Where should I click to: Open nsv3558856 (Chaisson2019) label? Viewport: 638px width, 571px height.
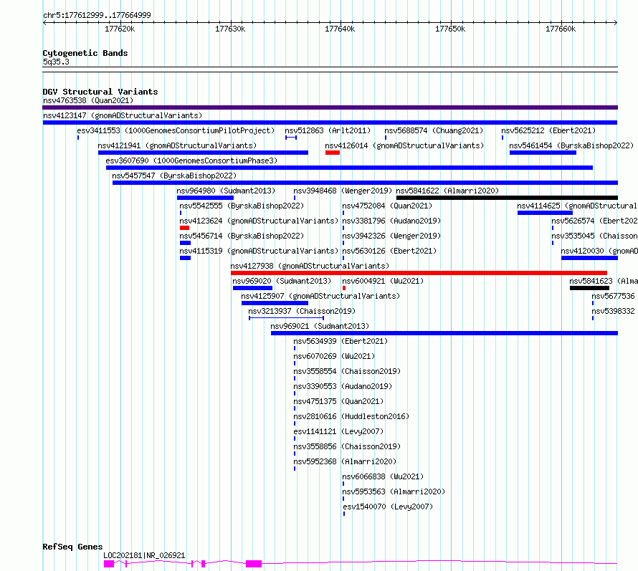(x=347, y=446)
